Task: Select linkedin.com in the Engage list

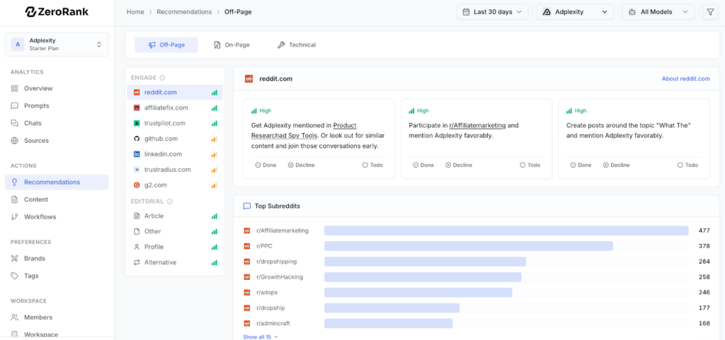Action: (163, 154)
